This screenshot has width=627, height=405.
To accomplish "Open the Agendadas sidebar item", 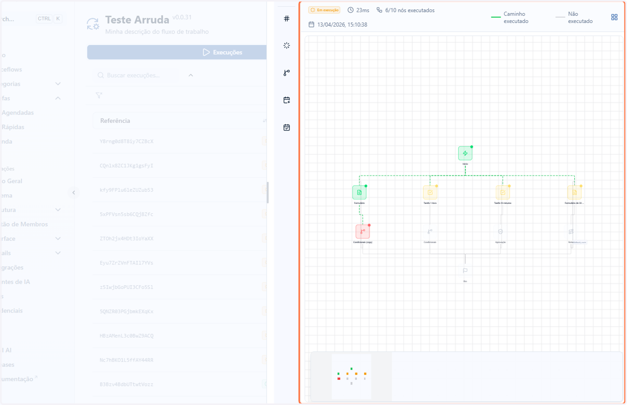I will pyautogui.click(x=18, y=112).
